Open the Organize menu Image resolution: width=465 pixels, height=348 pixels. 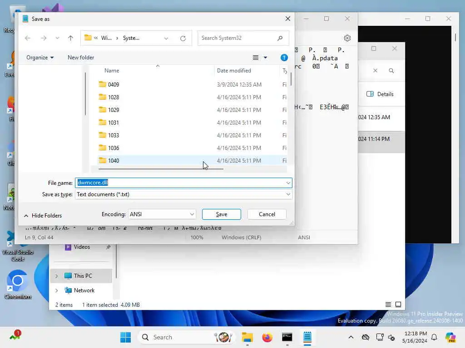[40, 58]
